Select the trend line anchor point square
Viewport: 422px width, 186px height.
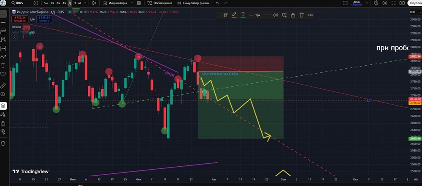368,101
